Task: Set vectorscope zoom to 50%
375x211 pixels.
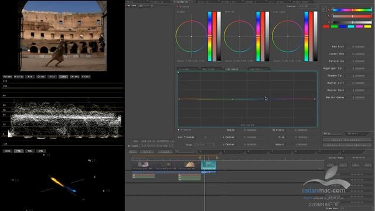Action: (30, 151)
